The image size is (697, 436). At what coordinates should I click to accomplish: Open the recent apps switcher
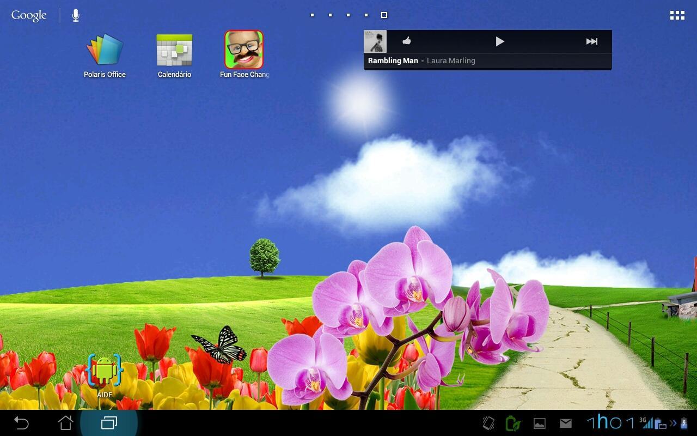pyautogui.click(x=109, y=422)
